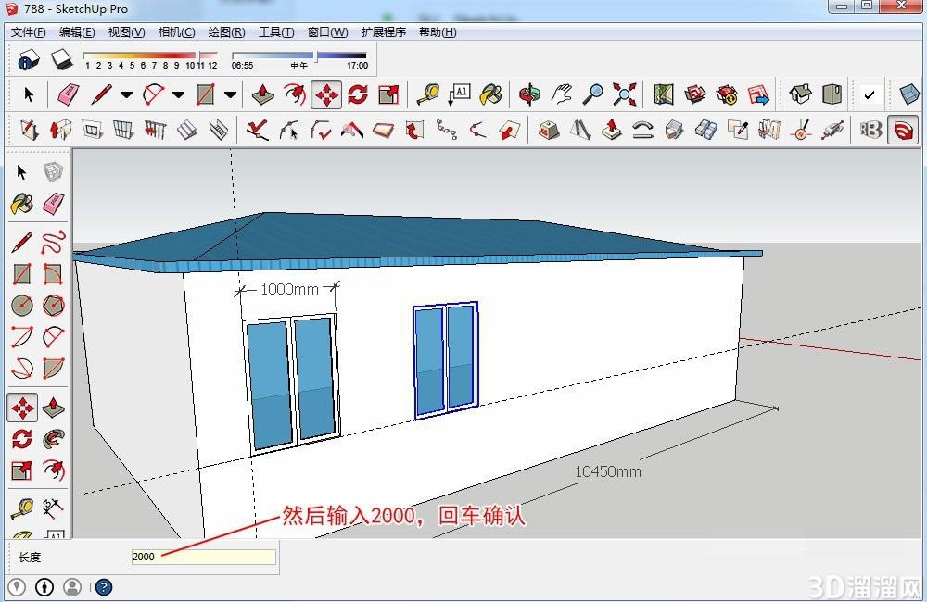Open the 窗口(W) menu
Screen dimensions: 927x602
pyautogui.click(x=327, y=31)
